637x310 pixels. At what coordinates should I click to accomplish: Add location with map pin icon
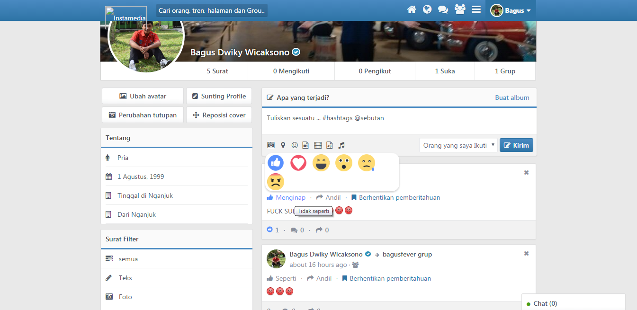283,145
